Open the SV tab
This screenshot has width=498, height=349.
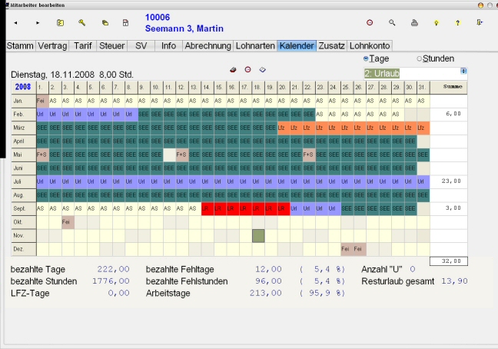tap(141, 45)
